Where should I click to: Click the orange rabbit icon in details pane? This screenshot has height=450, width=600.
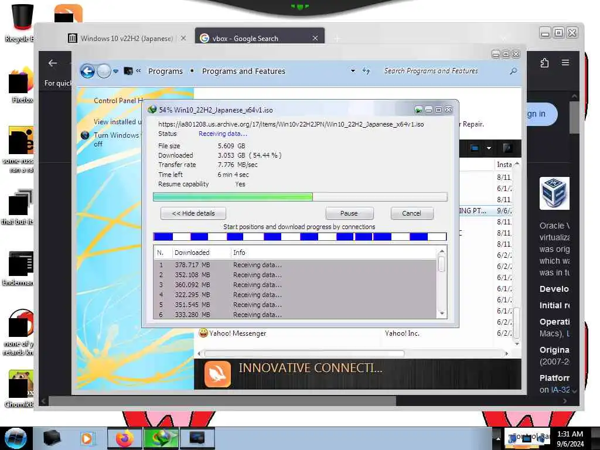tap(217, 374)
